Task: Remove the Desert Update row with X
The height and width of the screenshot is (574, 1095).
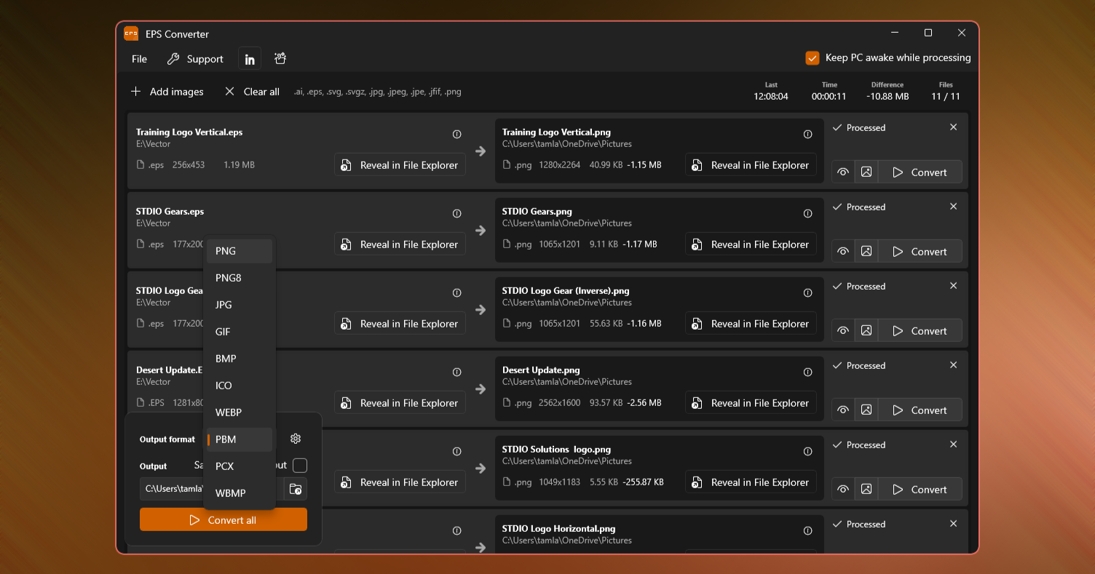Action: coord(954,365)
